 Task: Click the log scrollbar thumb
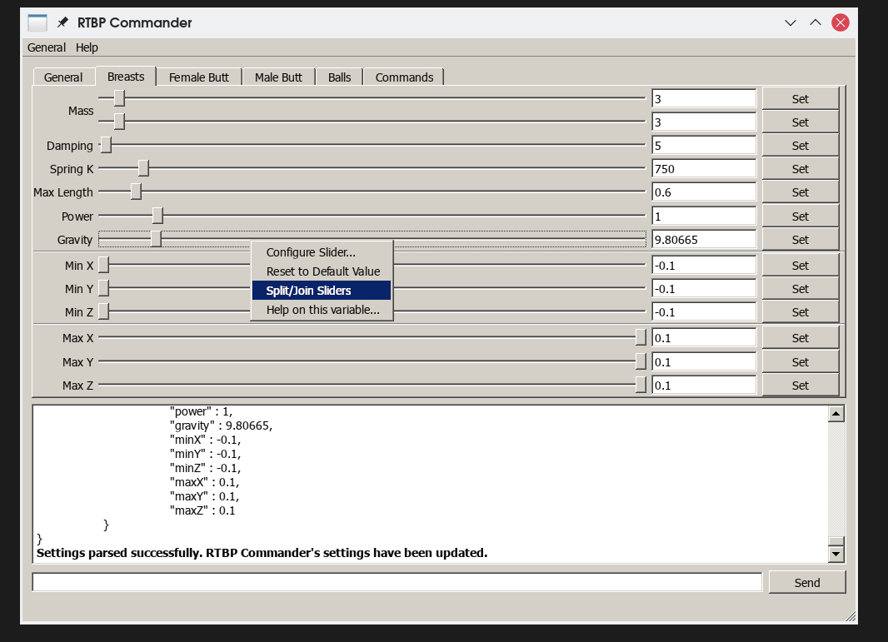[x=836, y=540]
